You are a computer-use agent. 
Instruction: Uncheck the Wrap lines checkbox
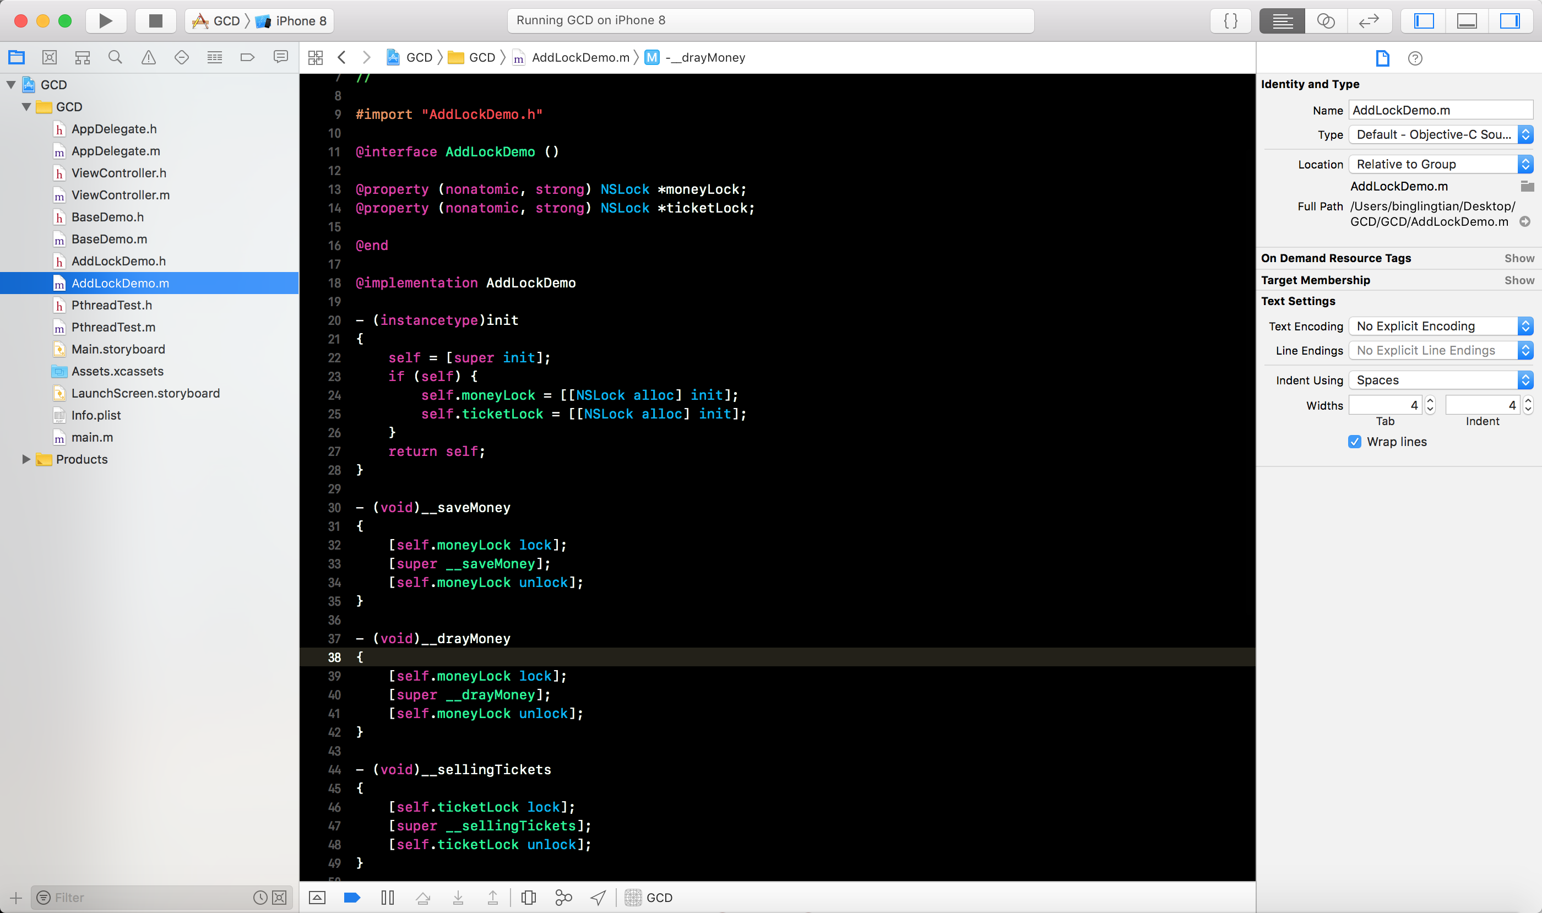1354,442
